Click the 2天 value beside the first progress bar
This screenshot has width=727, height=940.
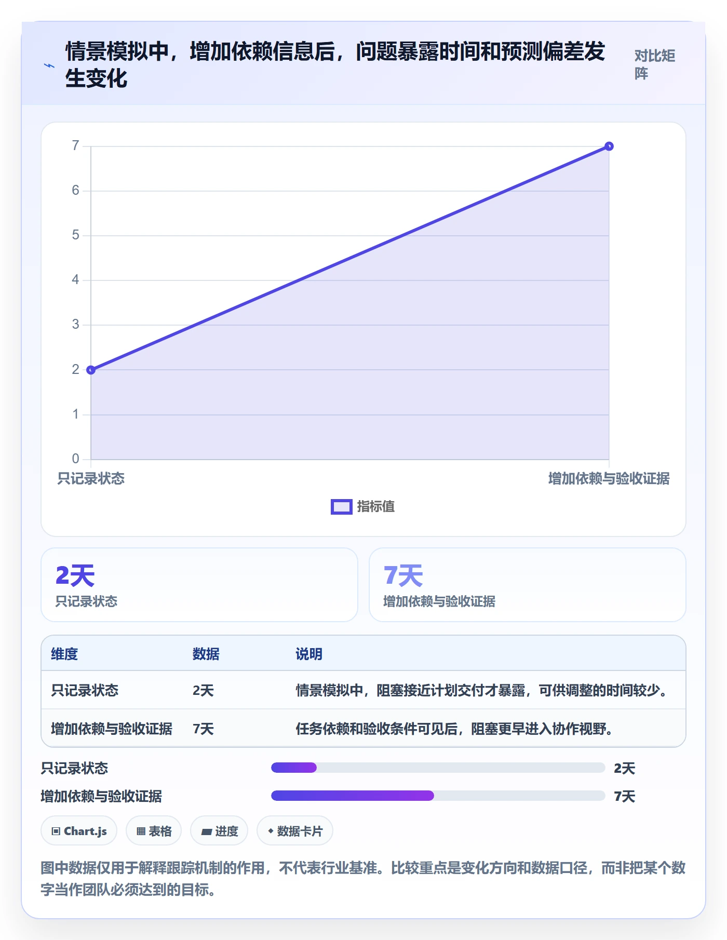[x=624, y=768]
